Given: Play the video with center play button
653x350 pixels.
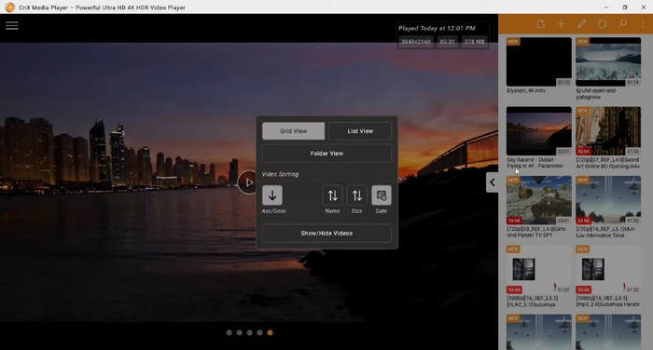Looking at the screenshot, I should pos(249,182).
